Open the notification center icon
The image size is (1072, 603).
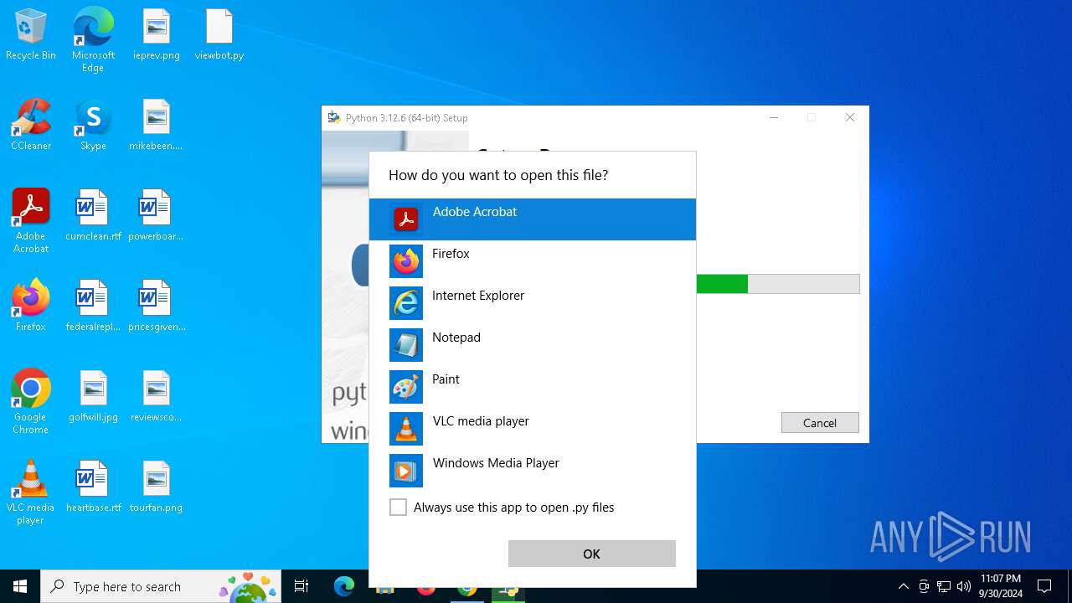tap(1044, 586)
